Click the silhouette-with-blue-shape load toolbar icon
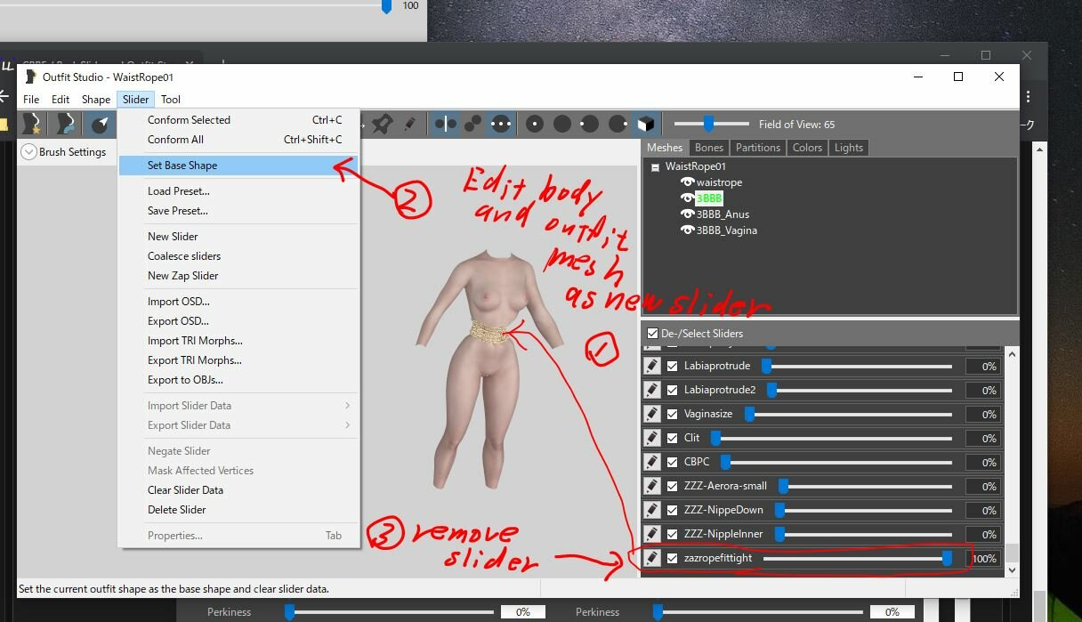The width and height of the screenshot is (1082, 622). 65,124
